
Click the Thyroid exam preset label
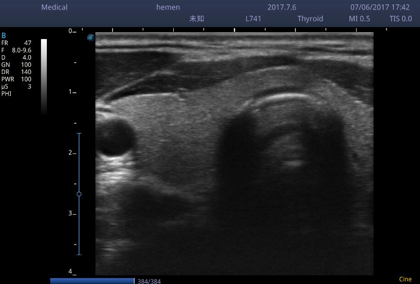point(310,19)
